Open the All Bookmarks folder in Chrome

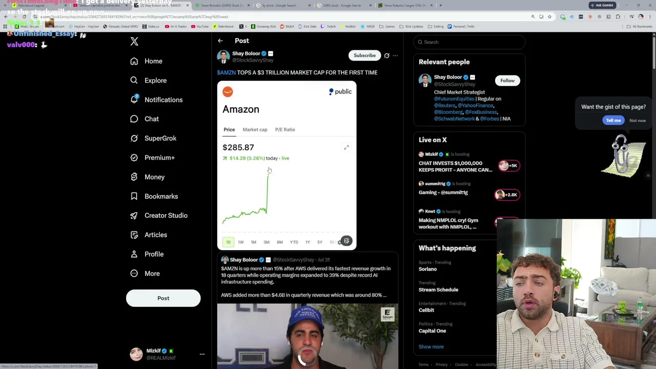640,27
